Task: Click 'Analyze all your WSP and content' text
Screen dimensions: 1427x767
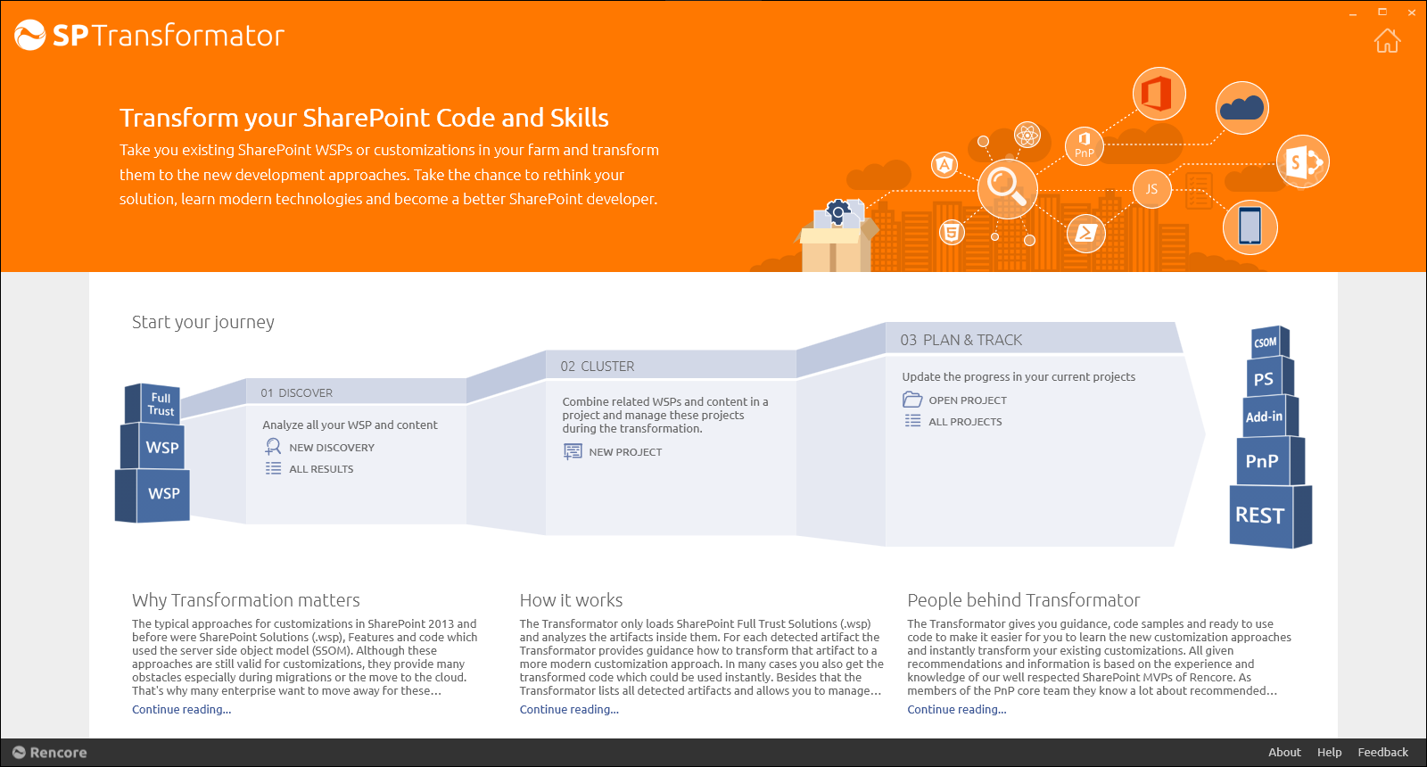Action: click(350, 425)
